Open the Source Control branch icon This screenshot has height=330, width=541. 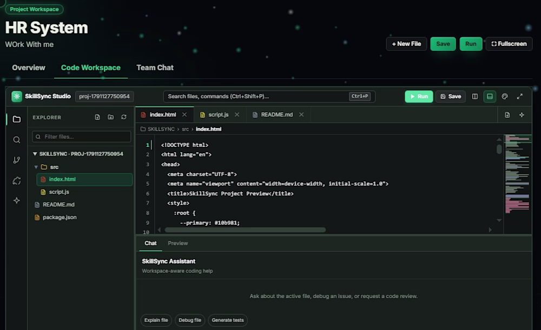[17, 160]
